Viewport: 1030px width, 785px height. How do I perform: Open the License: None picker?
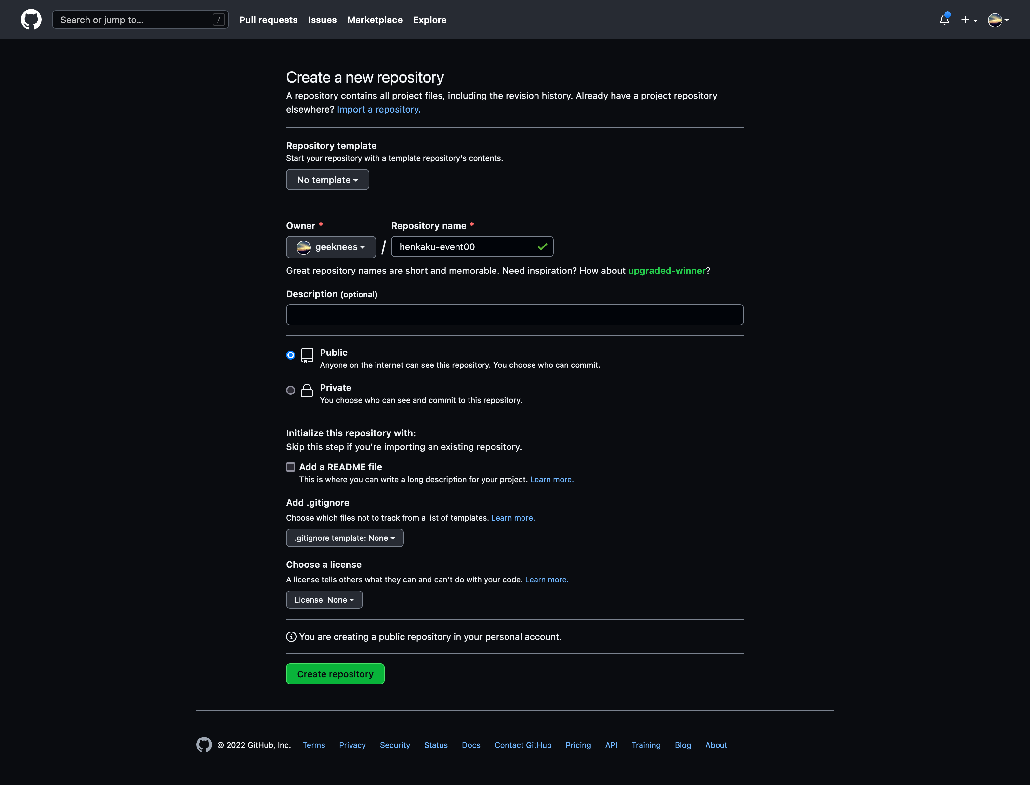click(x=324, y=600)
